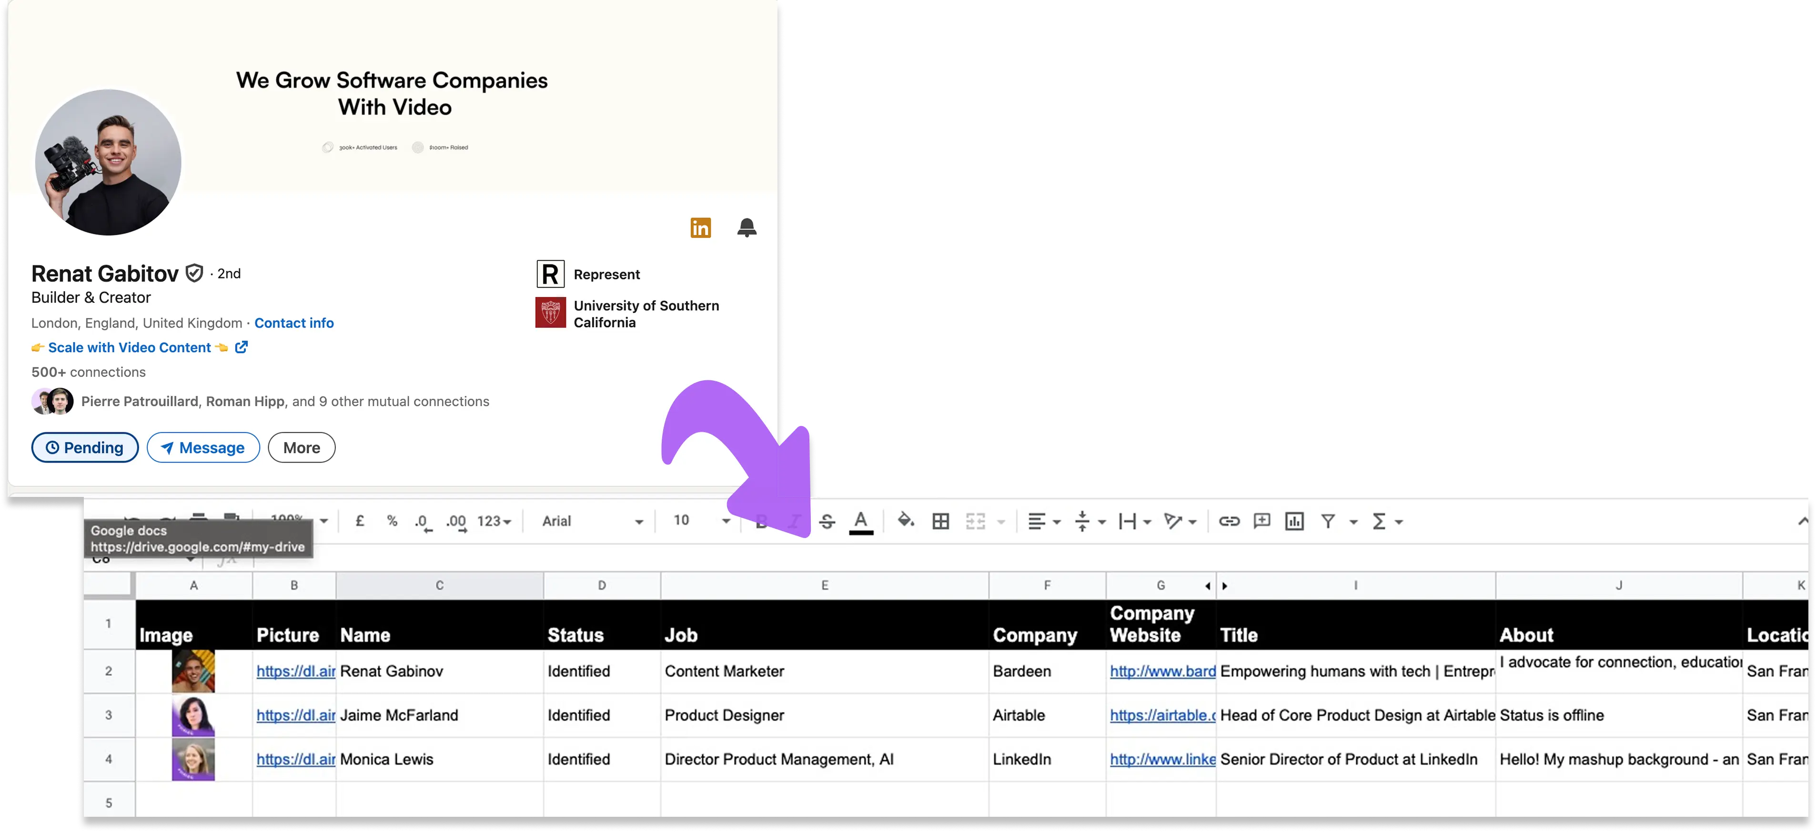Click the horizontal align icon
The width and height of the screenshot is (1816, 832).
pos(1036,521)
